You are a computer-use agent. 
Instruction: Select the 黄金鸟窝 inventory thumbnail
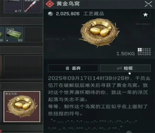tap(22, 106)
